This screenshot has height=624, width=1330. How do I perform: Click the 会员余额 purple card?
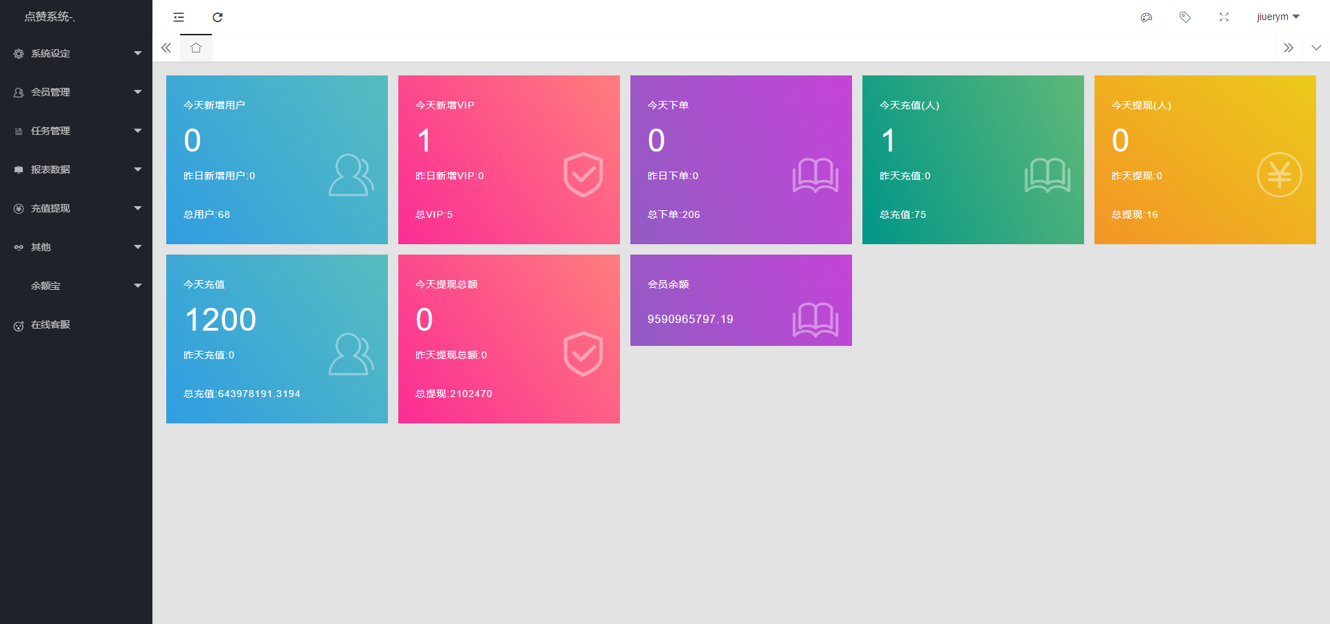(x=741, y=300)
